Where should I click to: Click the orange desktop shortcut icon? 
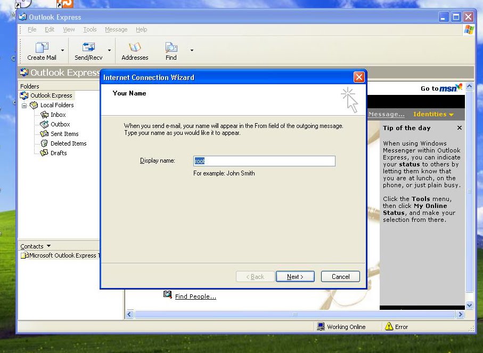(x=65, y=3)
